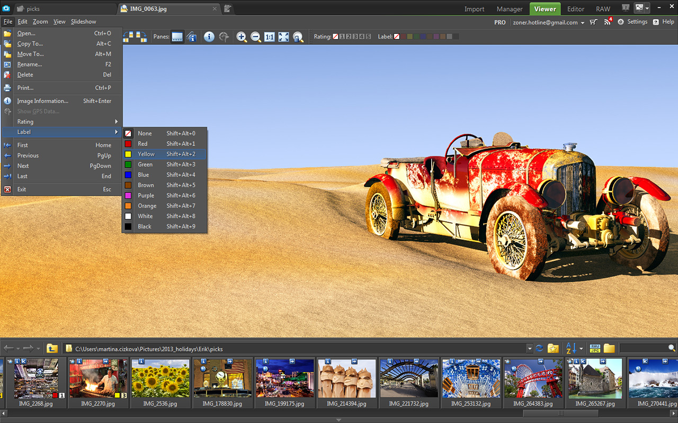Click the Fit to Window zoom icon

click(284, 37)
